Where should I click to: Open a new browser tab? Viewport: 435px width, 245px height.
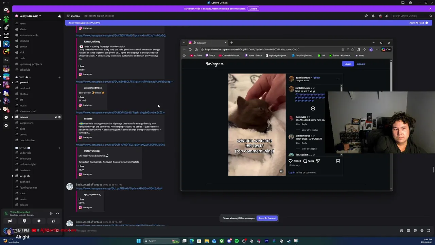[231, 43]
